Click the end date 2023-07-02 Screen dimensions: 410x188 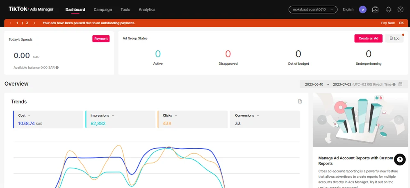coord(342,84)
